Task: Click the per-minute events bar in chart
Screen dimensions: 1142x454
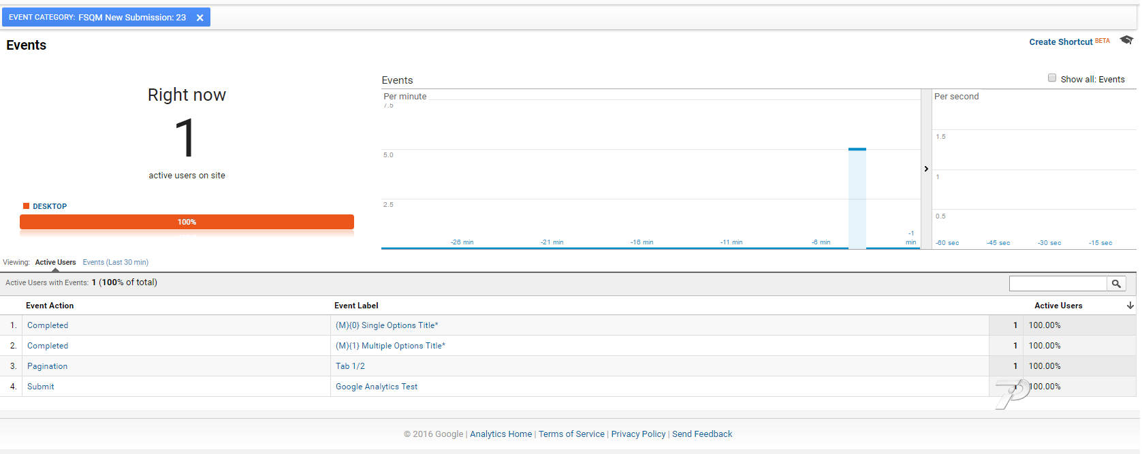Action: point(857,197)
